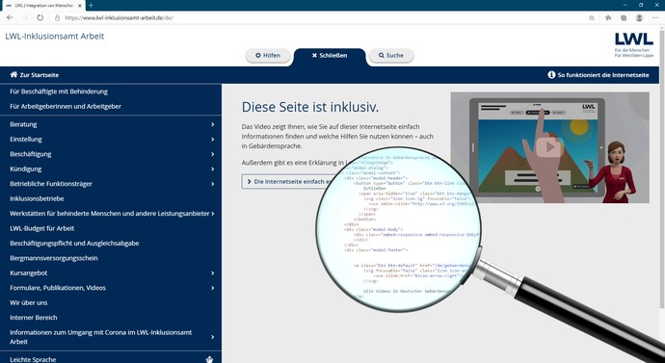
Task: Click the padlock site info icon
Action: point(57,17)
